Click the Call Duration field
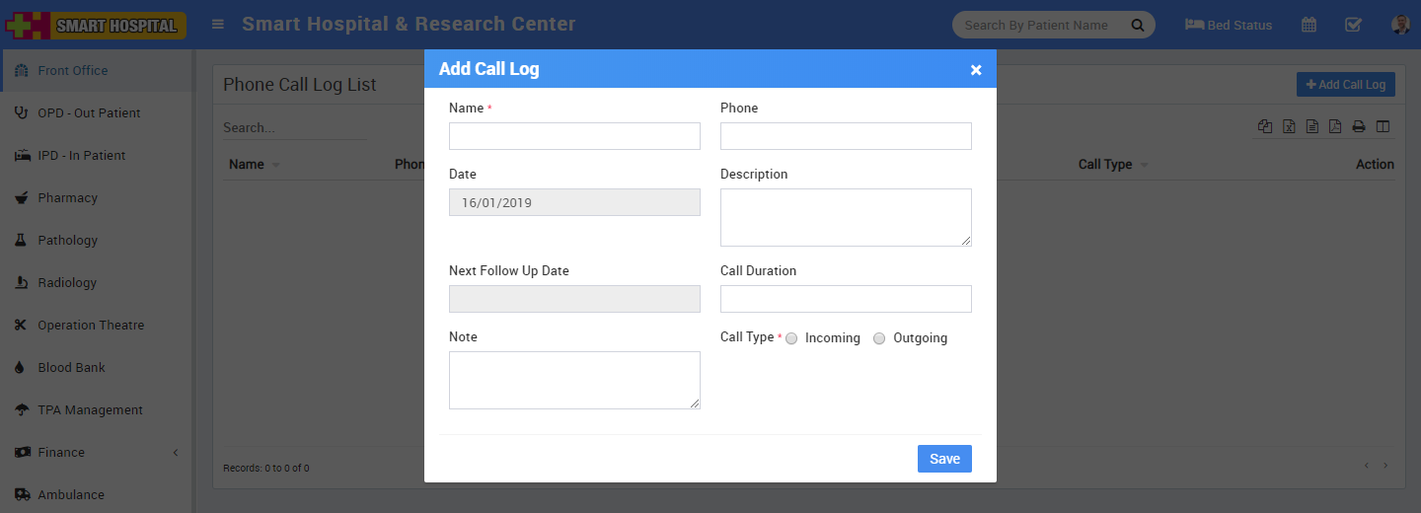1421x513 pixels. pos(846,299)
